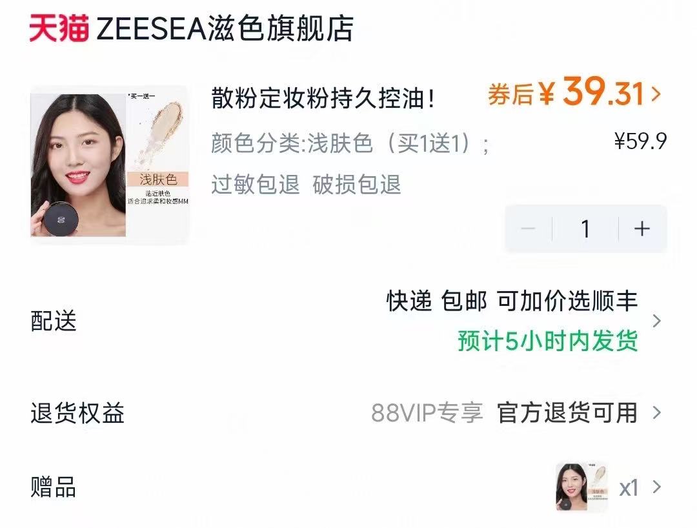Open the product thumbnail image
Screen dimensions: 697x528
tap(110, 165)
